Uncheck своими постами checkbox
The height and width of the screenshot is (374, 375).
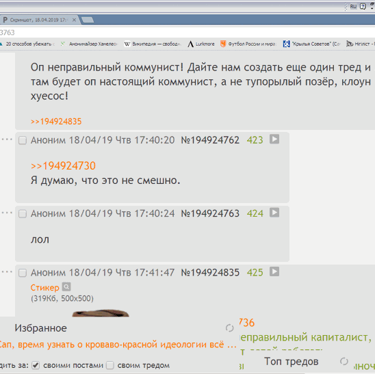point(36,365)
